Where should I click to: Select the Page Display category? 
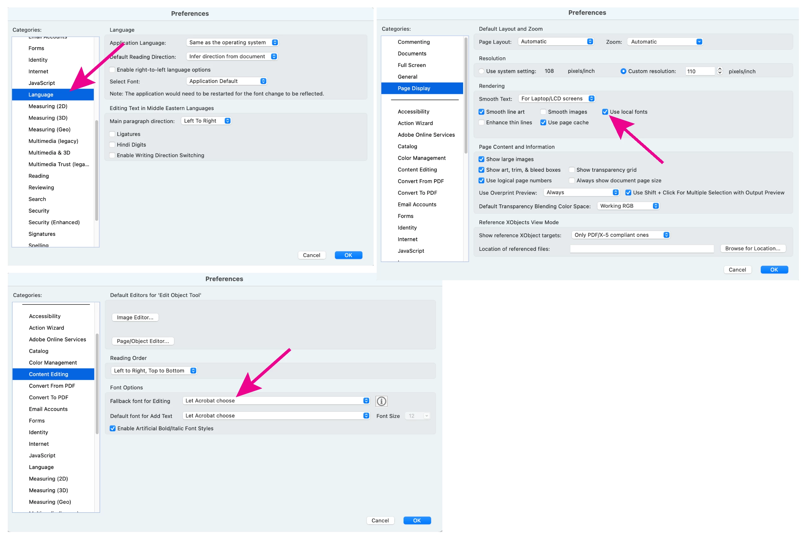coord(414,88)
